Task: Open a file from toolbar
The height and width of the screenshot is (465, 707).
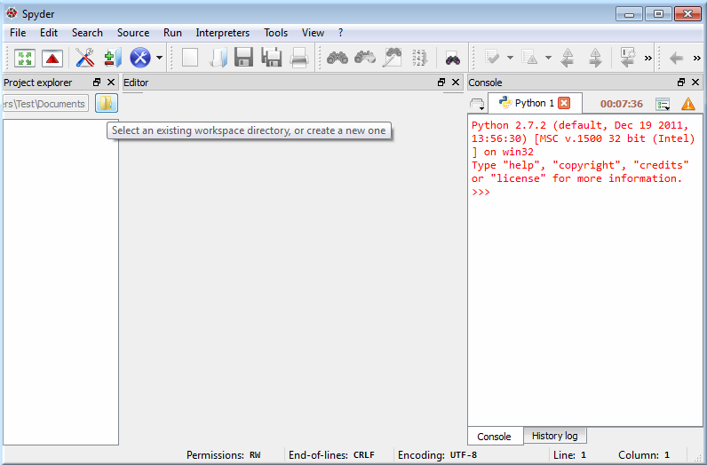Action: pos(218,58)
